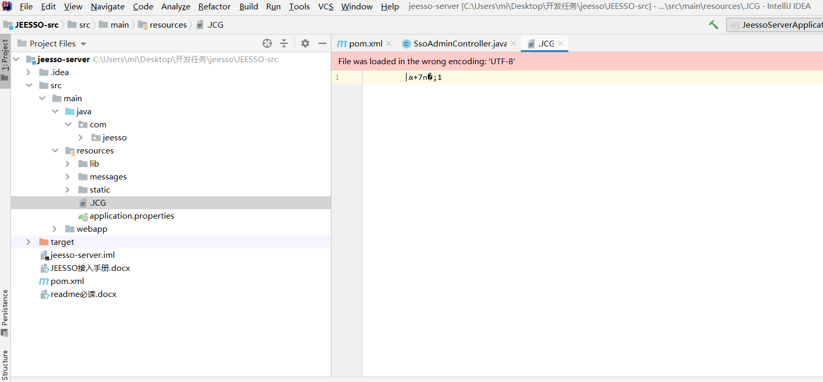Image resolution: width=823 pixels, height=382 pixels.
Task: Collapse the resources folder in tree
Action: 55,151
